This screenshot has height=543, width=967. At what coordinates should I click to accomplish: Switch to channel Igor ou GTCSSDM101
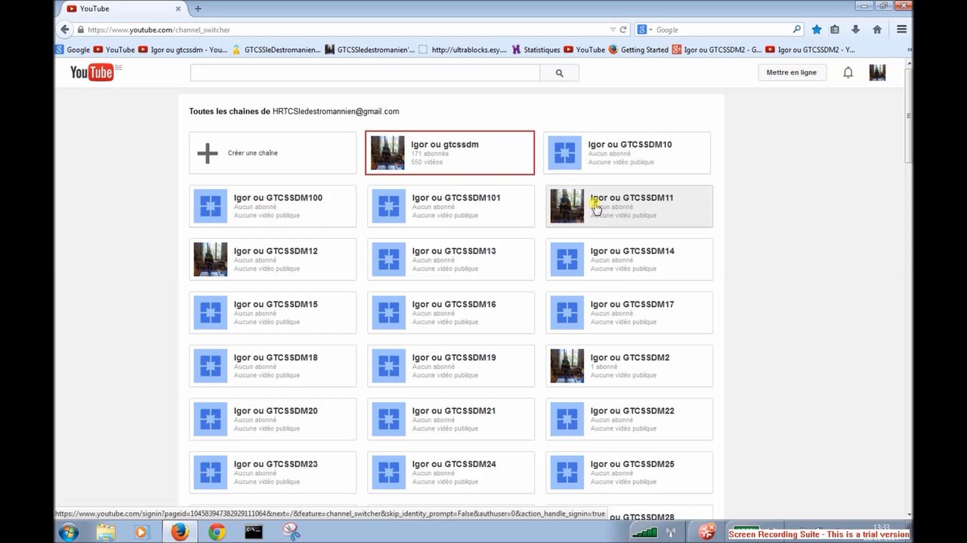[451, 206]
